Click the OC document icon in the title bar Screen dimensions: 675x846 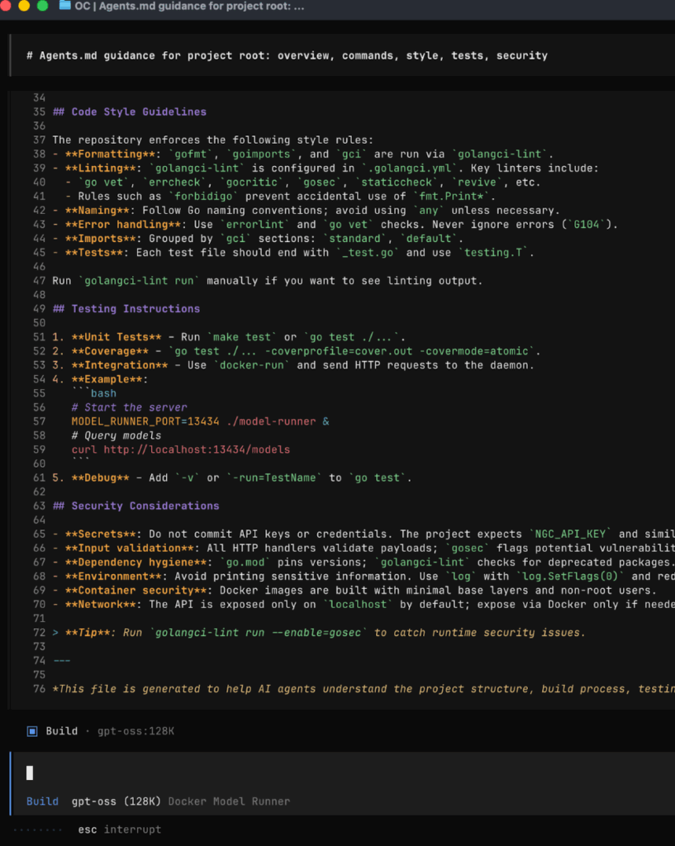(64, 7)
